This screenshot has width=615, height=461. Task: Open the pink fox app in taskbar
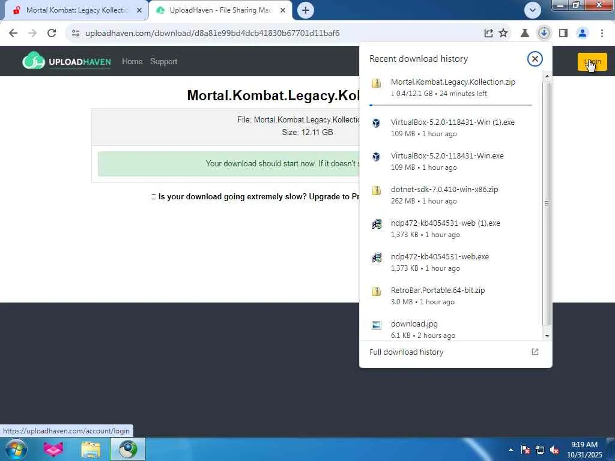click(53, 450)
